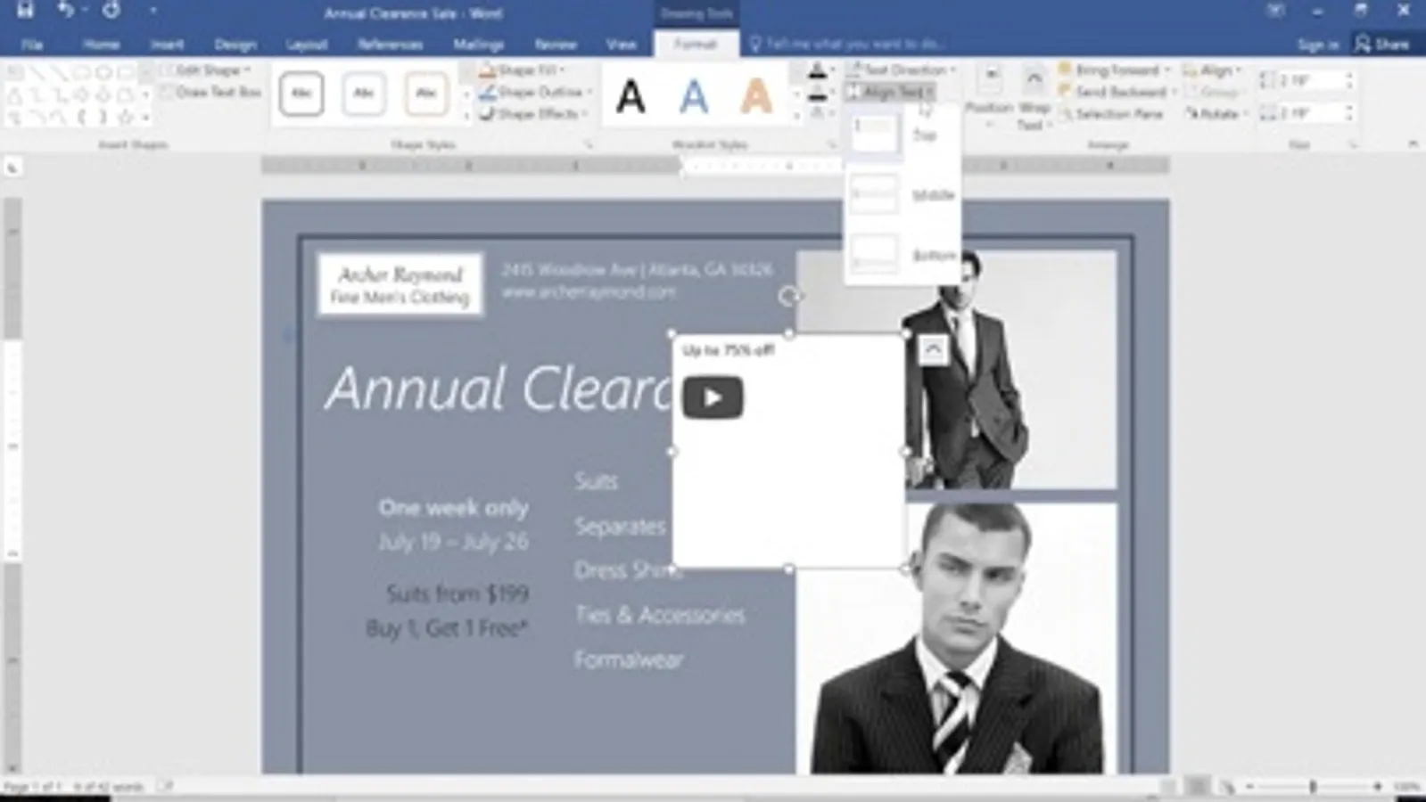
Task: Click the rotate handle above text box
Action: point(788,296)
